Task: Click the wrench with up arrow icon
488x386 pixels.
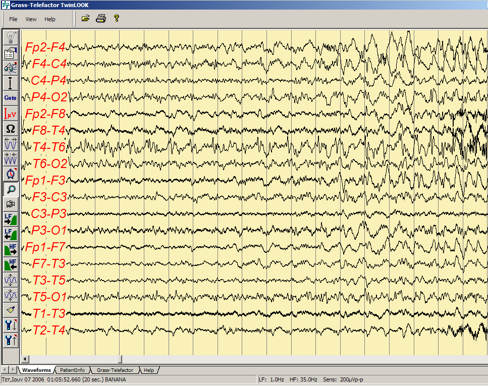Action: pos(11,340)
